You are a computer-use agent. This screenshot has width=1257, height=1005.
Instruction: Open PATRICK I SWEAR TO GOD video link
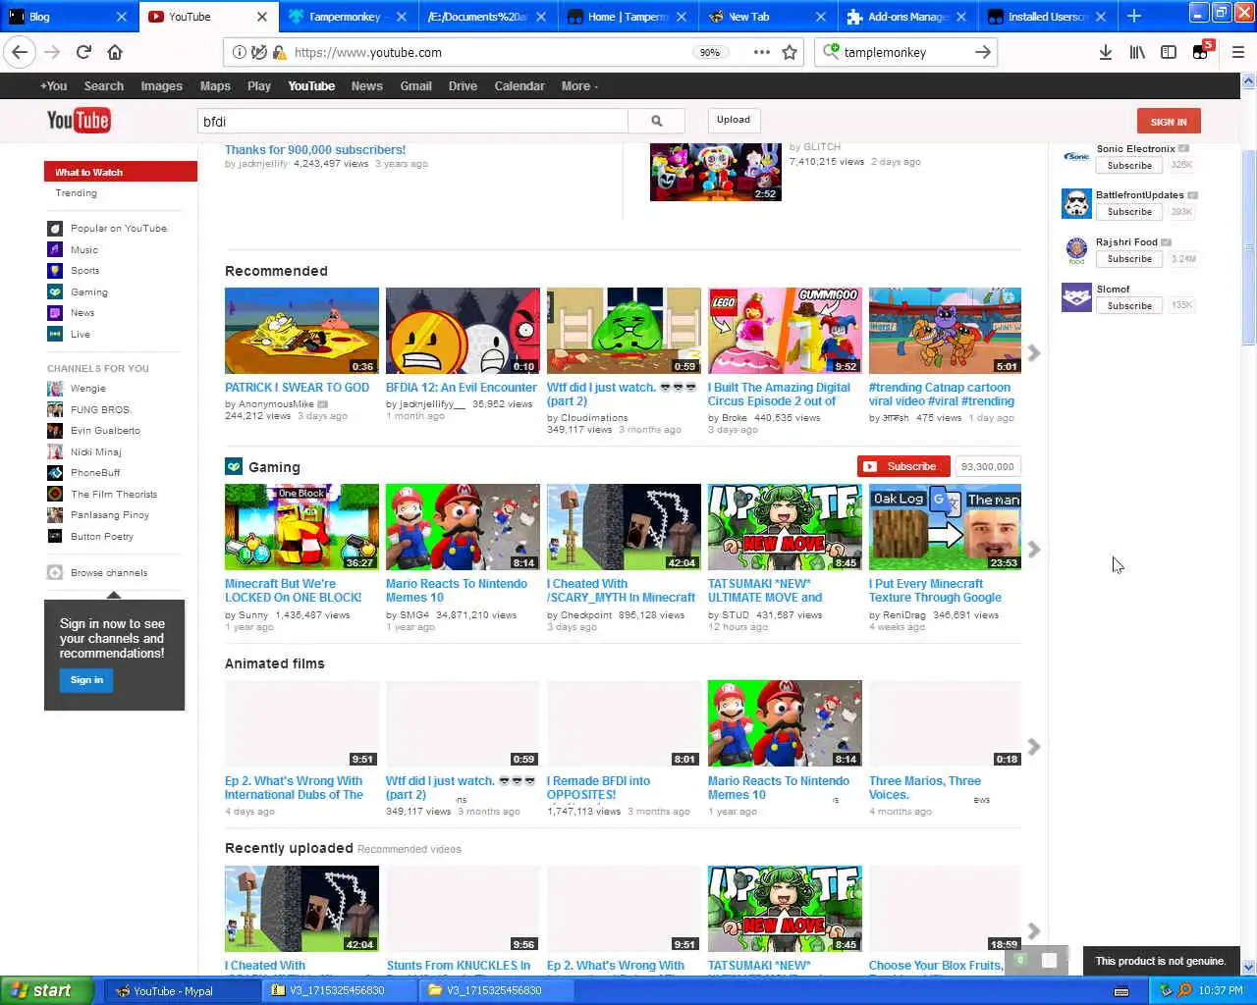click(x=297, y=388)
